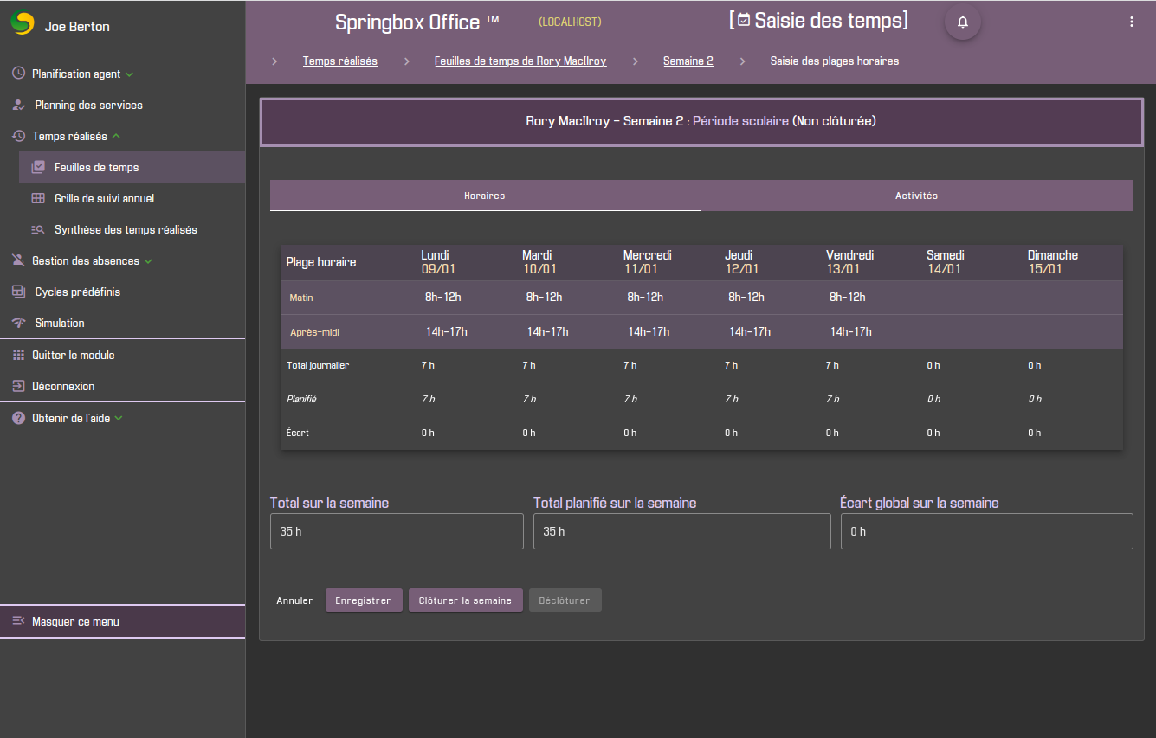This screenshot has height=738, width=1156.
Task: Click Vendredi afternoon slot 14h-17h
Action: point(851,331)
